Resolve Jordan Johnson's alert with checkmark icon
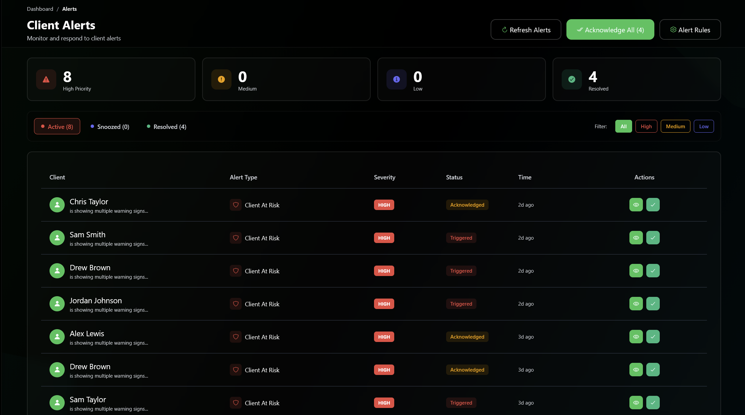The height and width of the screenshot is (415, 745). pos(653,304)
